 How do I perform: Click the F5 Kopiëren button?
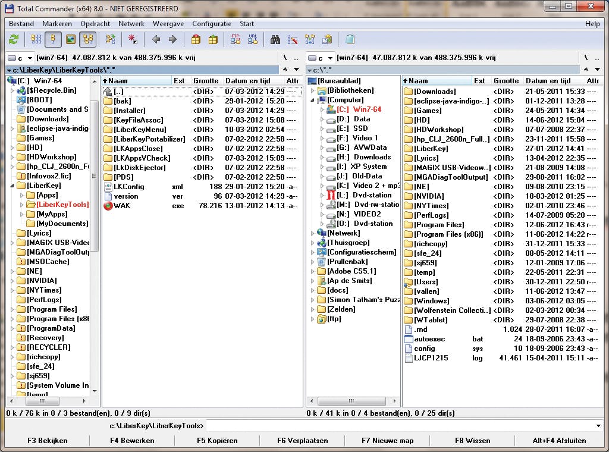[x=217, y=441]
